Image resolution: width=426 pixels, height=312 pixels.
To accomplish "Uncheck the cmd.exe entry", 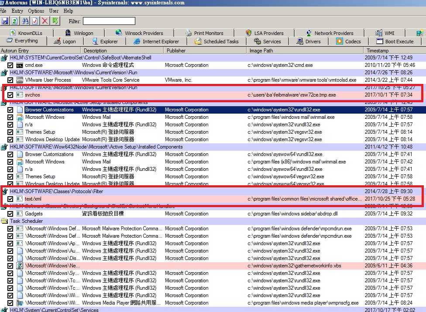I will tap(10, 65).
